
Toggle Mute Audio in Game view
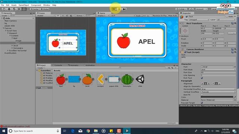173,16
